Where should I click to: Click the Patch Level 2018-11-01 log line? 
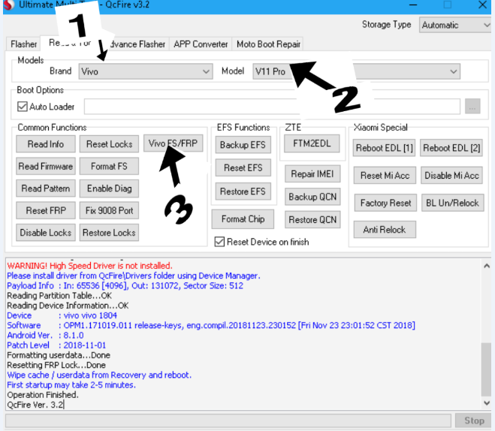click(56, 345)
